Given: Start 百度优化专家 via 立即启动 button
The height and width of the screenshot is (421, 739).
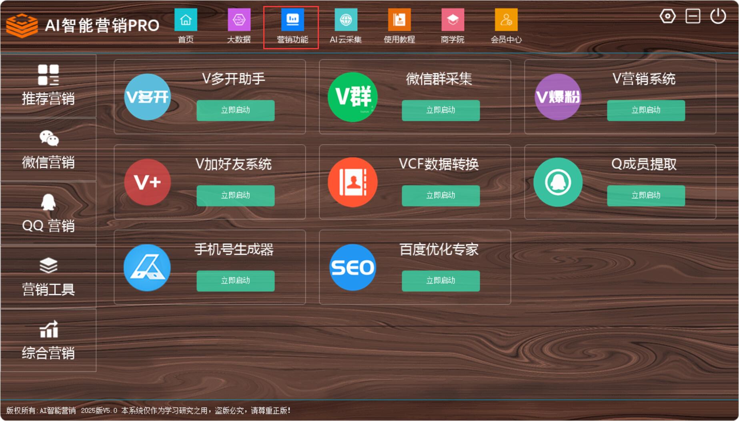Looking at the screenshot, I should click(441, 281).
